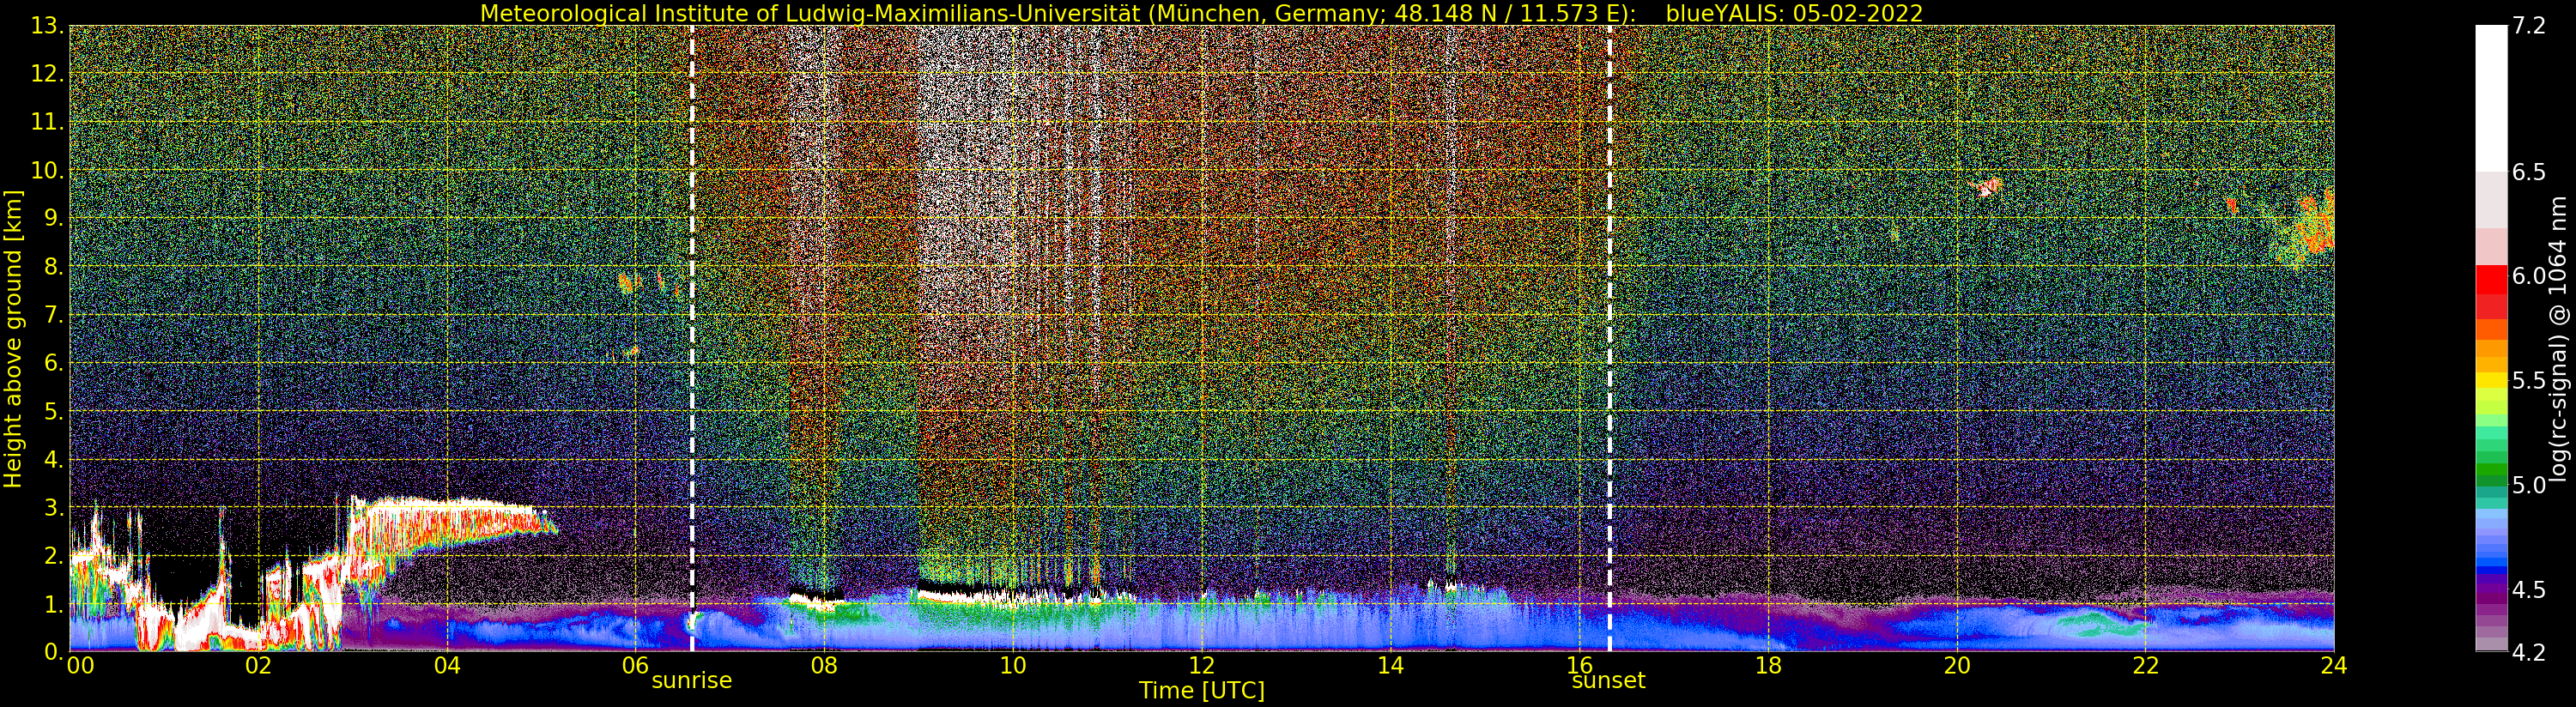Click the colorbar value label '4.5'

(x=2529, y=590)
